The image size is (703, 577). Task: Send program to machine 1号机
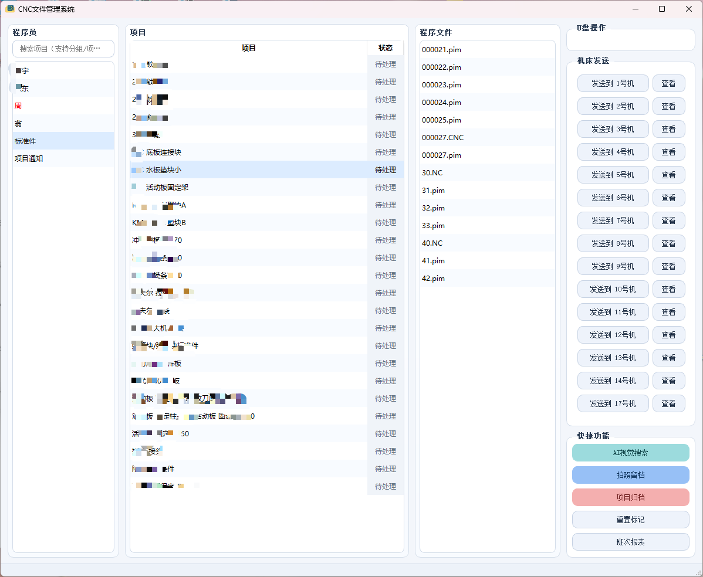613,83
